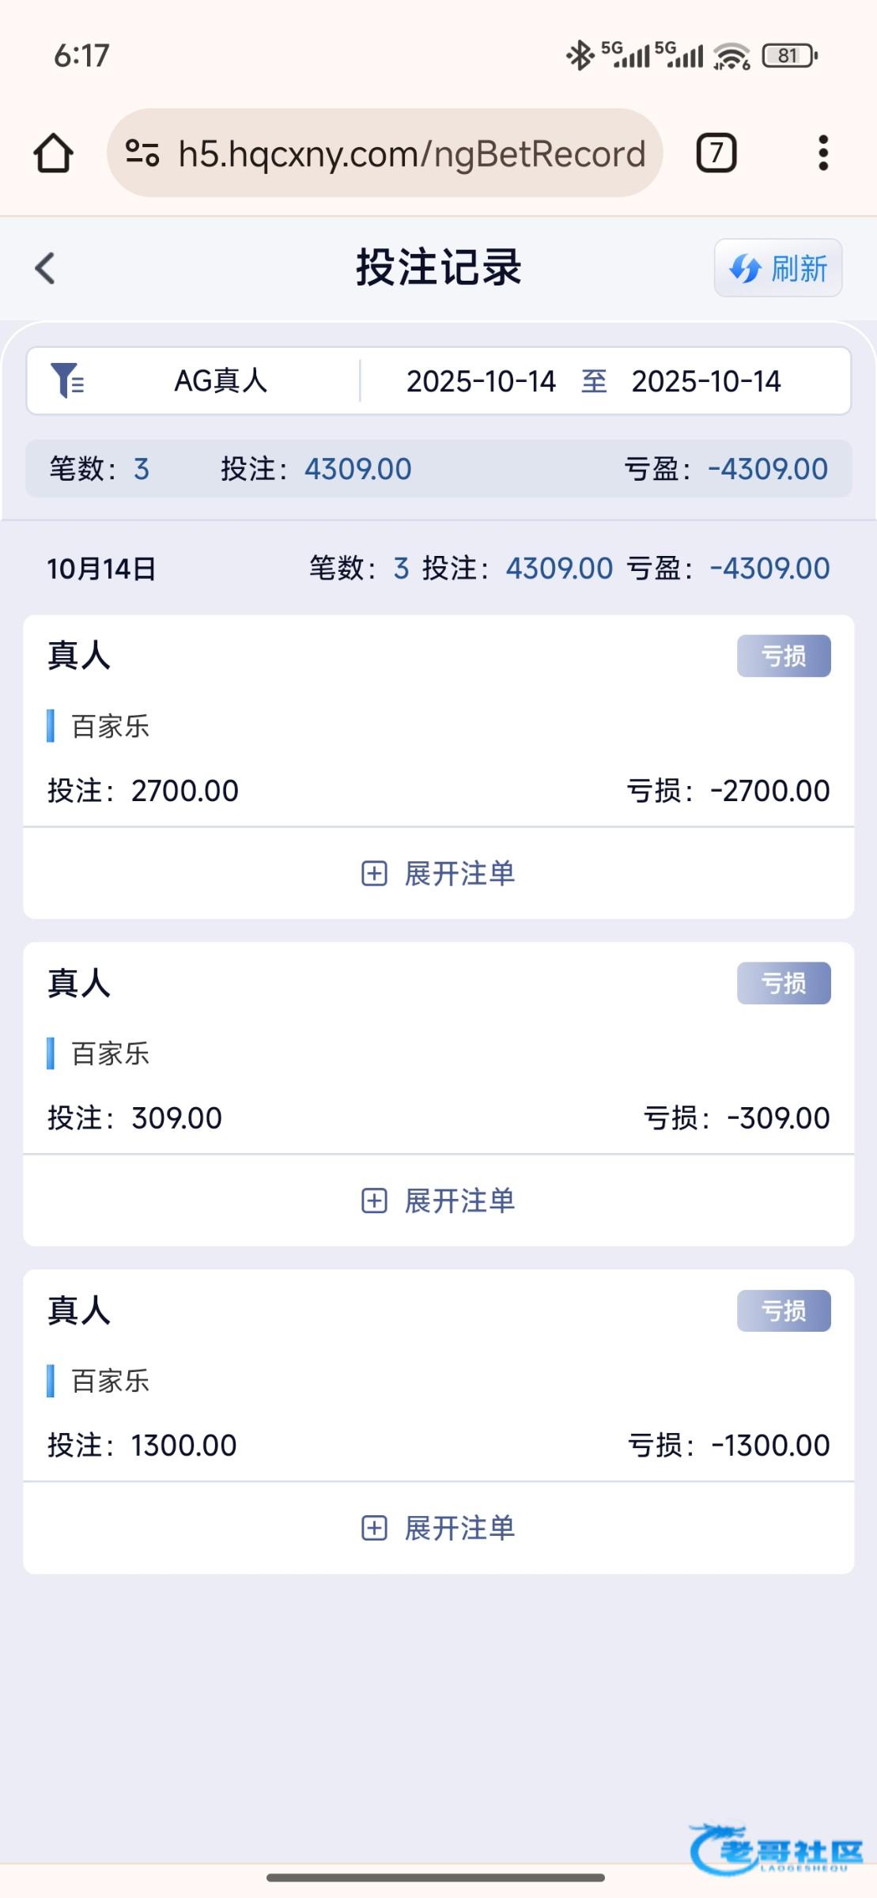The image size is (877, 1898).
Task: Expand bet slip for the 1300.00 wager
Action: coord(459,1529)
